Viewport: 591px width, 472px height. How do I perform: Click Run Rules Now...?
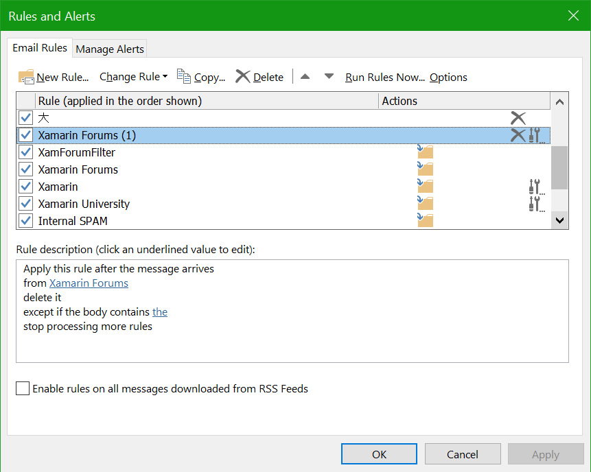[385, 78]
